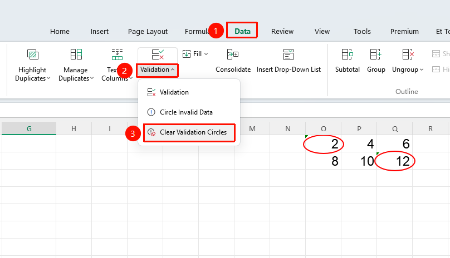Viewport: 450px width, 258px height.
Task: Click the Insert Drop-Down List label
Action: [288, 70]
